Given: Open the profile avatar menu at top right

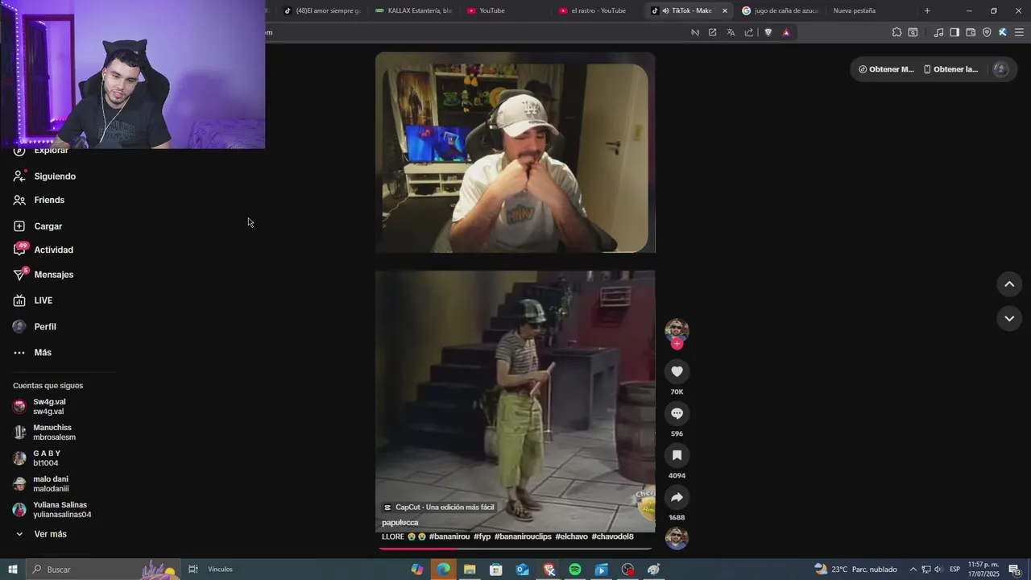Looking at the screenshot, I should tap(1001, 69).
